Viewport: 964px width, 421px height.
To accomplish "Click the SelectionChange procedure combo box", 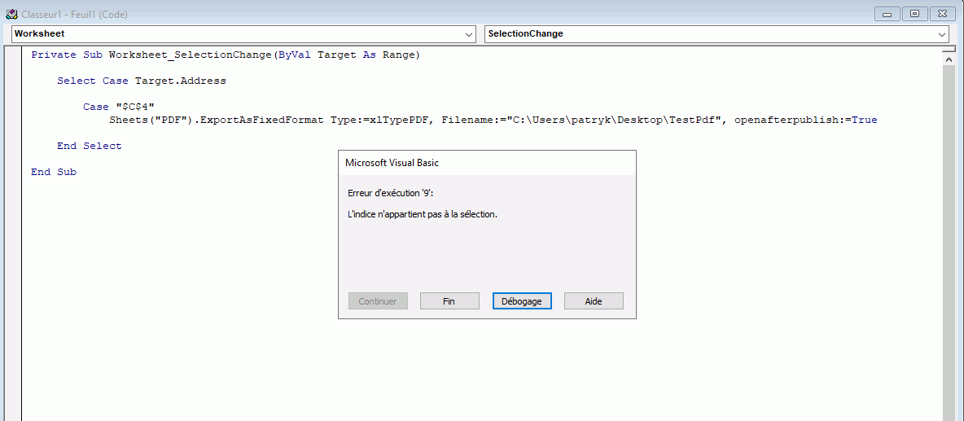I will point(716,34).
